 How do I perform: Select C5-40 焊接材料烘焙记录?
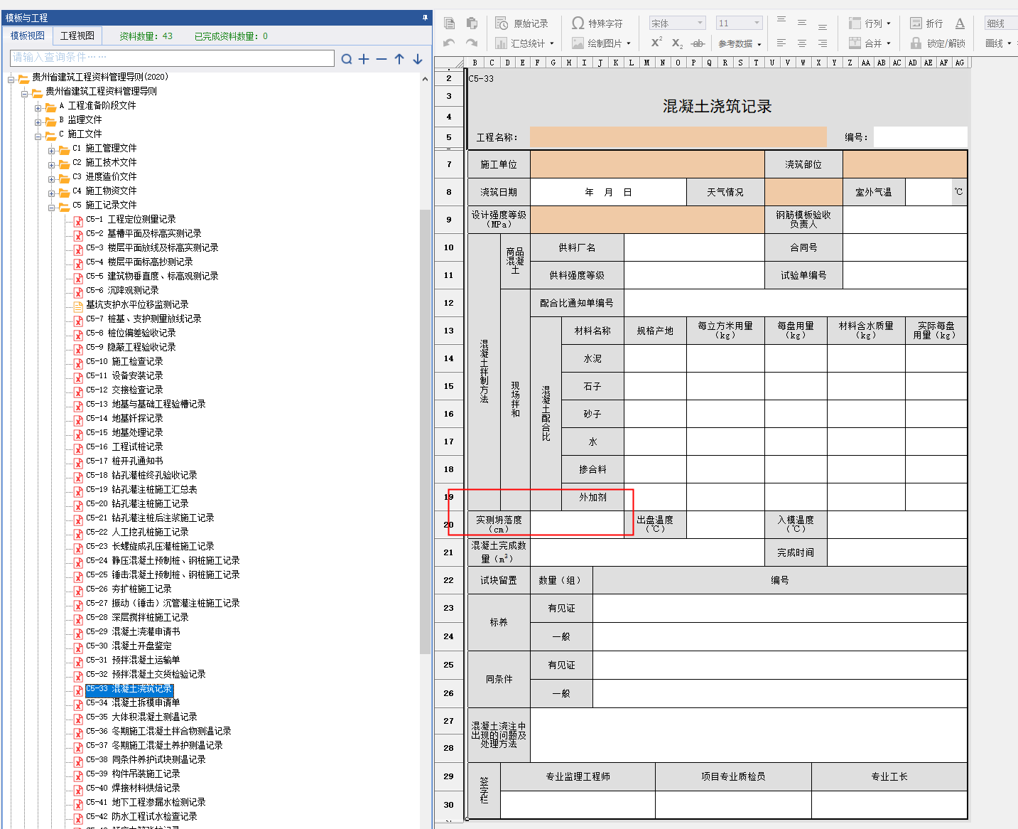tap(133, 788)
